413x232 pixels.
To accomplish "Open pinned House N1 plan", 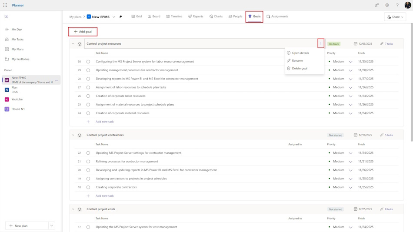I will (x=18, y=109).
